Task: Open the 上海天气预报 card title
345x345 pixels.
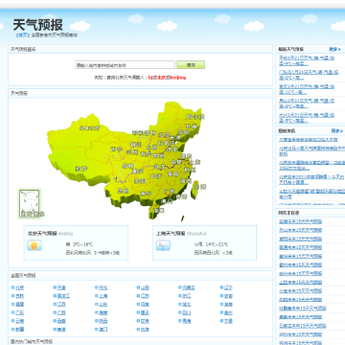Action: pos(171,234)
